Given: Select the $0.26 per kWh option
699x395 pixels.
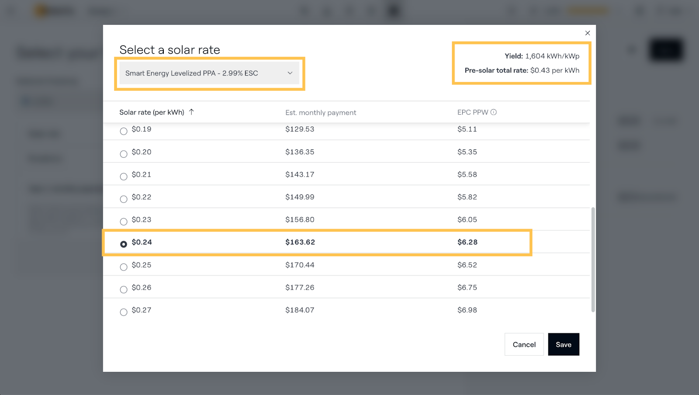Looking at the screenshot, I should click(x=124, y=289).
